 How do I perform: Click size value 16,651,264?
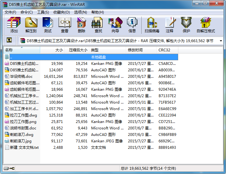pyautogui.click(x=53, y=77)
